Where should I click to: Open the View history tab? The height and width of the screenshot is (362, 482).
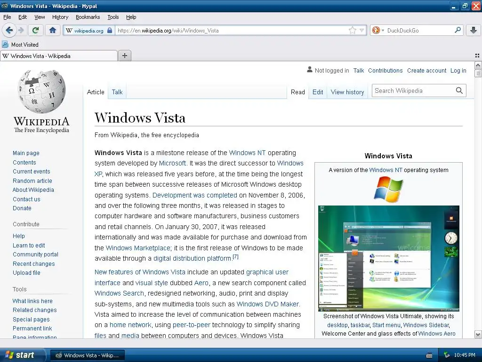347,92
